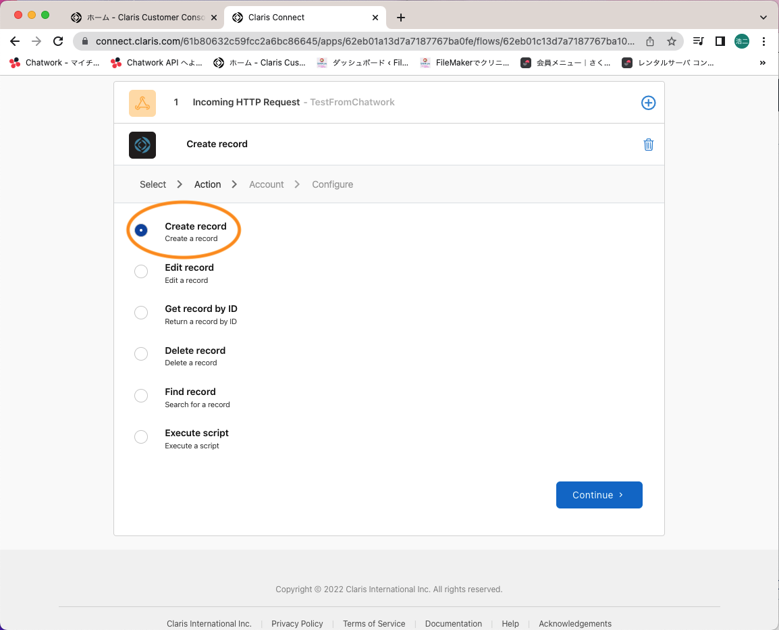Bookmark this page with the star icon

click(x=672, y=41)
